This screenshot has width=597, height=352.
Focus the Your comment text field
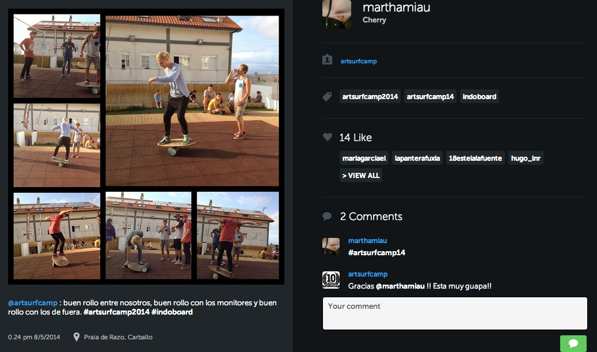click(455, 313)
